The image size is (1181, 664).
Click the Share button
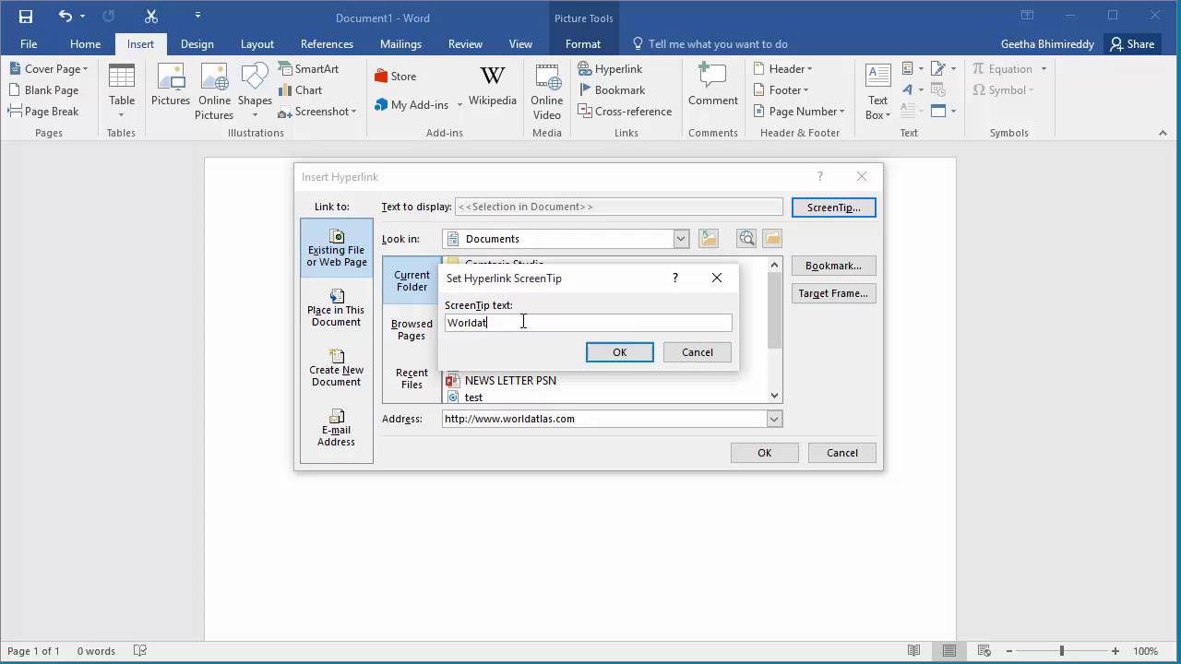click(1133, 44)
